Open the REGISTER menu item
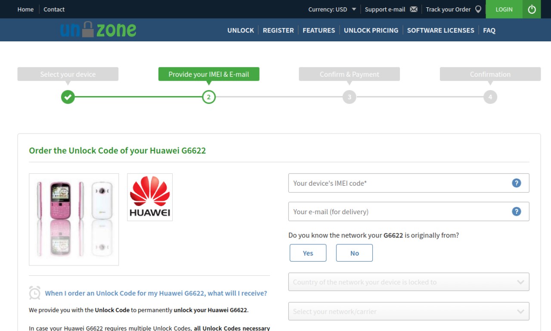The height and width of the screenshot is (331, 551). (278, 30)
